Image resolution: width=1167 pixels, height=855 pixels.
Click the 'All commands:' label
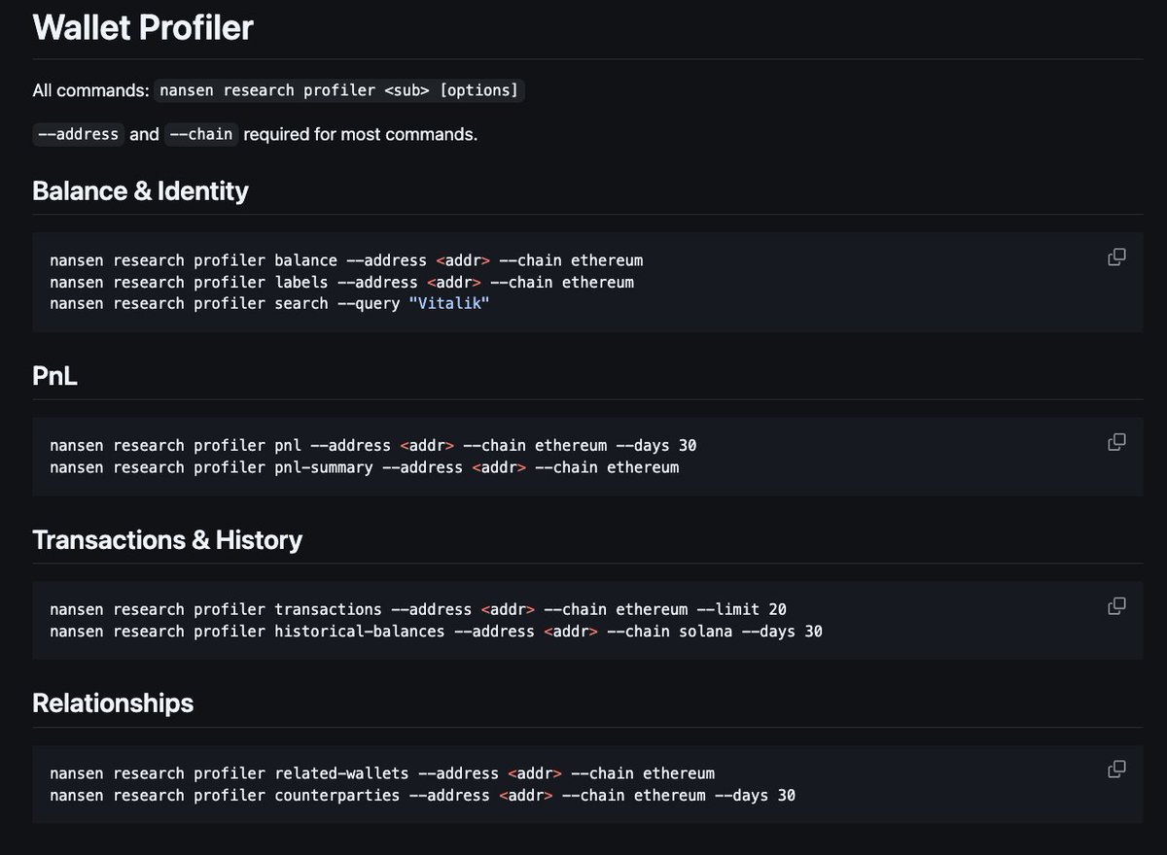(90, 90)
